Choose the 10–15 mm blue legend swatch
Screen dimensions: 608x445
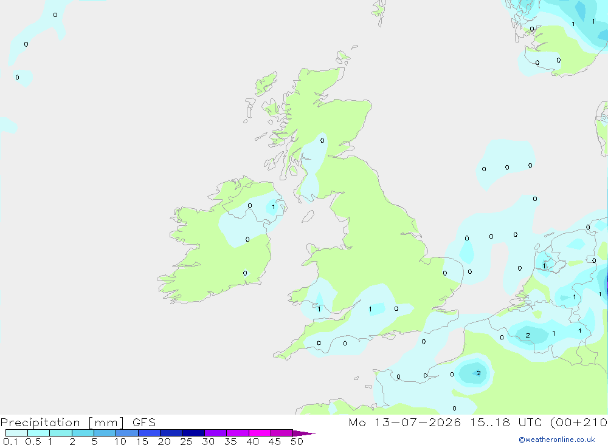click(x=127, y=433)
